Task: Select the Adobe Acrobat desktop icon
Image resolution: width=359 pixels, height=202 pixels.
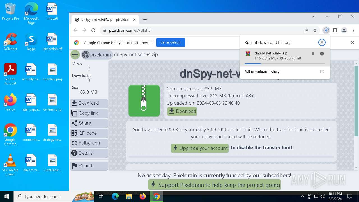Action: pyautogui.click(x=10, y=74)
